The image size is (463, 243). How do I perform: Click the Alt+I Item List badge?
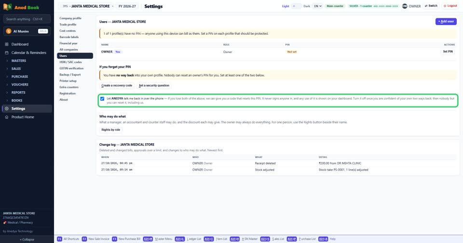tap(209, 239)
